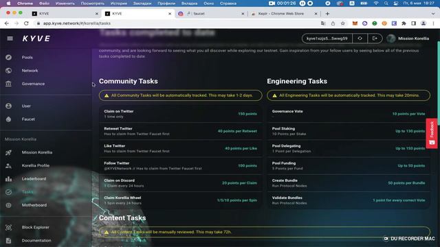Reload the page in Chrome
The height and width of the screenshot is (247, 440).
coord(26,23)
